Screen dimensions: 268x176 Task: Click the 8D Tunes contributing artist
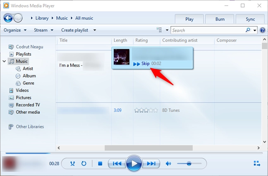[171, 111]
